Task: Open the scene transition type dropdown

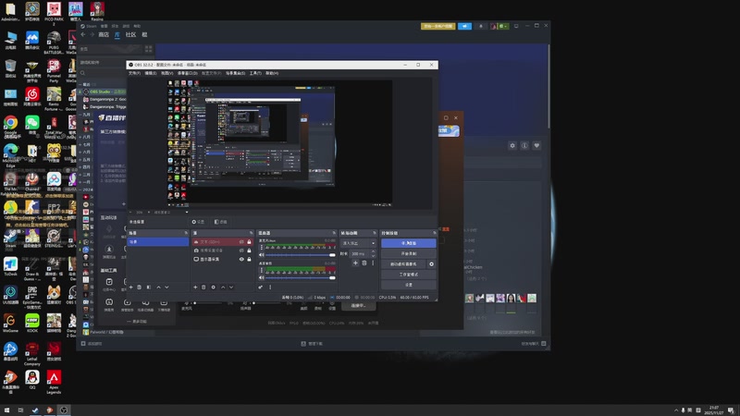Action: [x=358, y=243]
